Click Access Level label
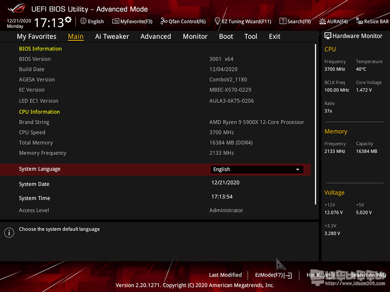This screenshot has width=390, height=292. (34, 210)
